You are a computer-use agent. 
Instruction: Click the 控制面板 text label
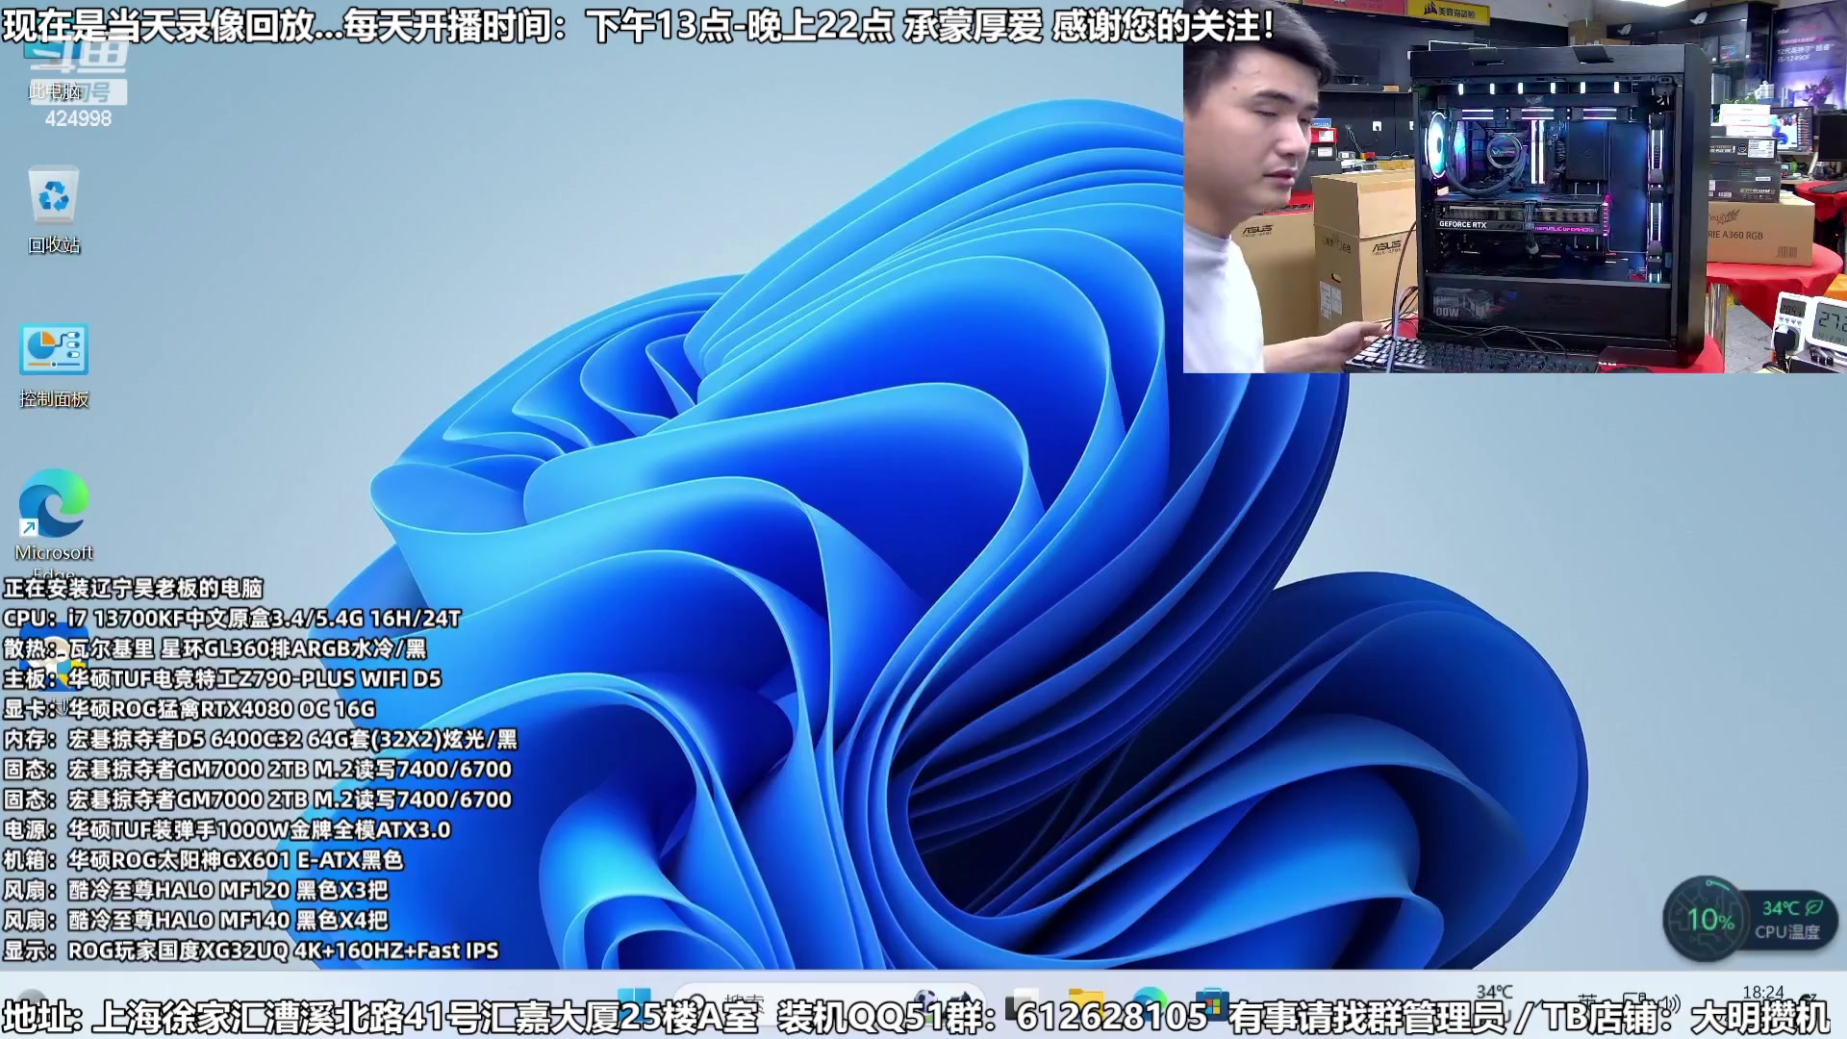pos(54,399)
